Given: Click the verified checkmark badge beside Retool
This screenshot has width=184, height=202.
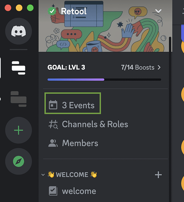Looking at the screenshot, I should [52, 11].
